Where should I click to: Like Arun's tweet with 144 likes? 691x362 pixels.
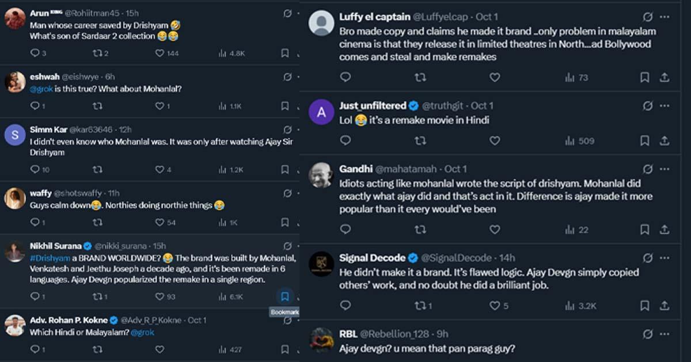click(x=160, y=53)
